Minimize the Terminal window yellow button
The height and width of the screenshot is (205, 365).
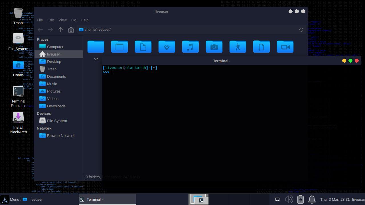[x=344, y=61]
